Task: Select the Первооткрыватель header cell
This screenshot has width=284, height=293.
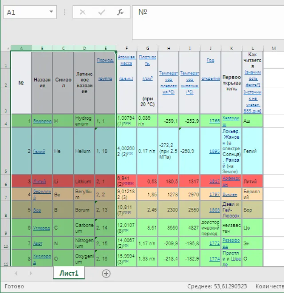Action: point(232,82)
